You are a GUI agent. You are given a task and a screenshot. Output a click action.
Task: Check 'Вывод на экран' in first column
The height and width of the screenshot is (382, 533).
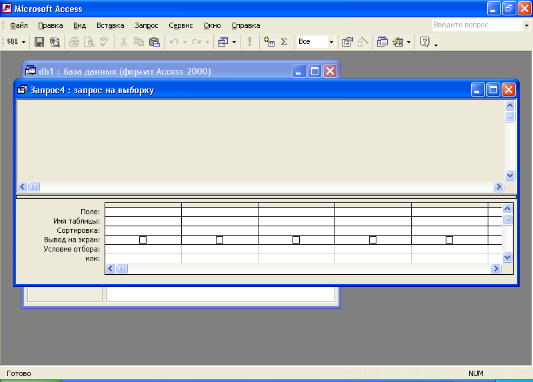[143, 240]
